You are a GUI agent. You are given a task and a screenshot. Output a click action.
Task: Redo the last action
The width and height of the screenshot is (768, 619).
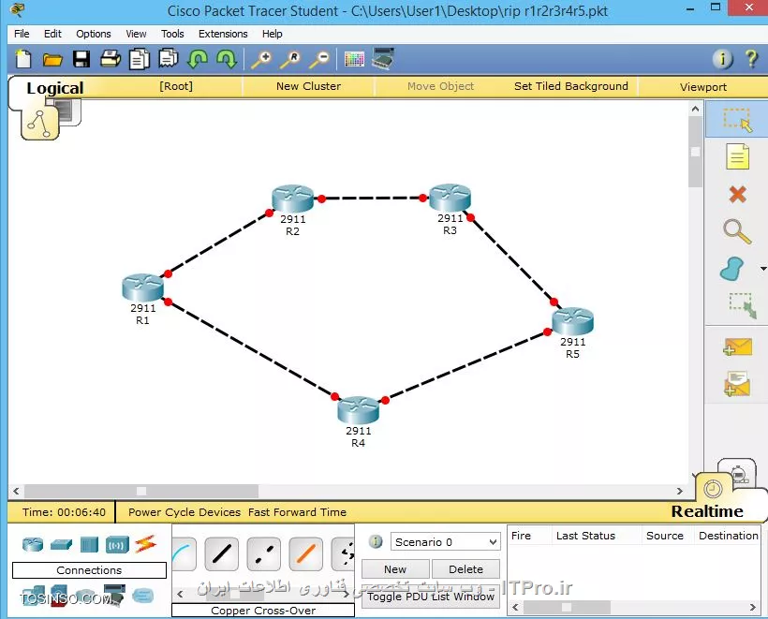(227, 59)
